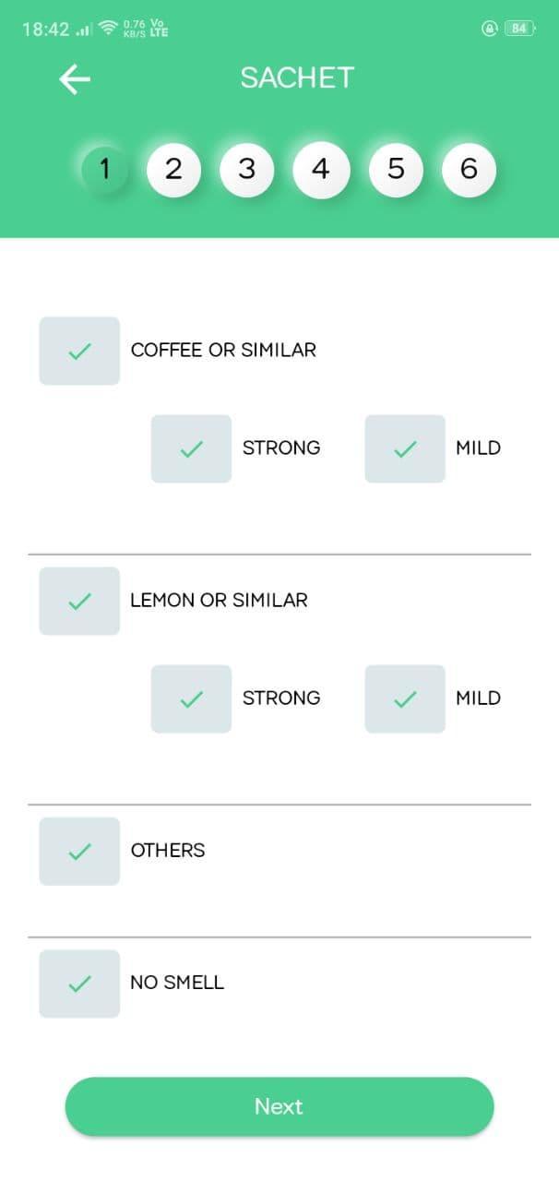Open step 5 in the step indicator

pyautogui.click(x=396, y=169)
